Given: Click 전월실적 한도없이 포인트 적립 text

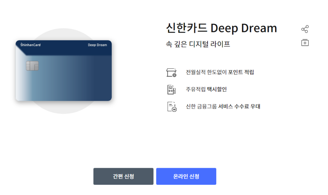Looking at the screenshot, I should pos(220,72).
